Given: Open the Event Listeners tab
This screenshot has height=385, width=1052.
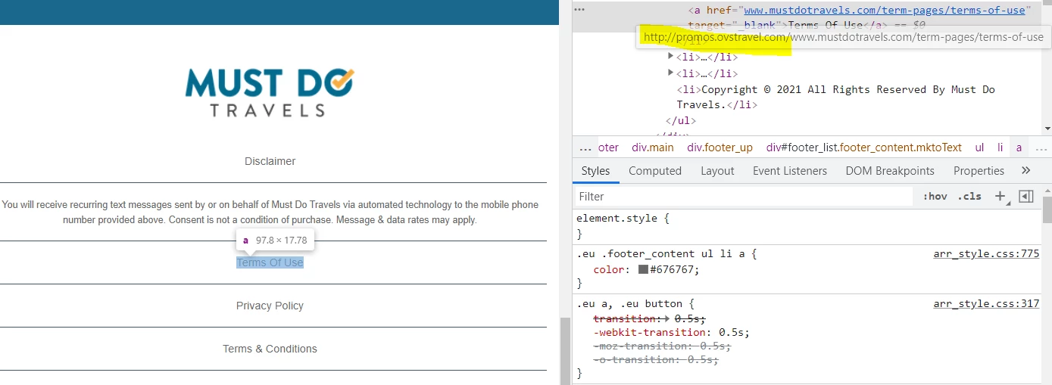Looking at the screenshot, I should 790,171.
